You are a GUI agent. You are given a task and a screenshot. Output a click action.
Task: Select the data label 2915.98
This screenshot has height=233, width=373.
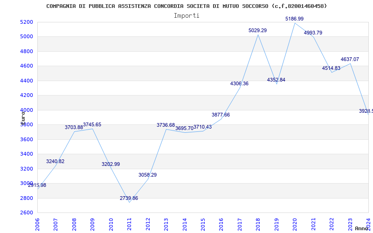(37, 185)
